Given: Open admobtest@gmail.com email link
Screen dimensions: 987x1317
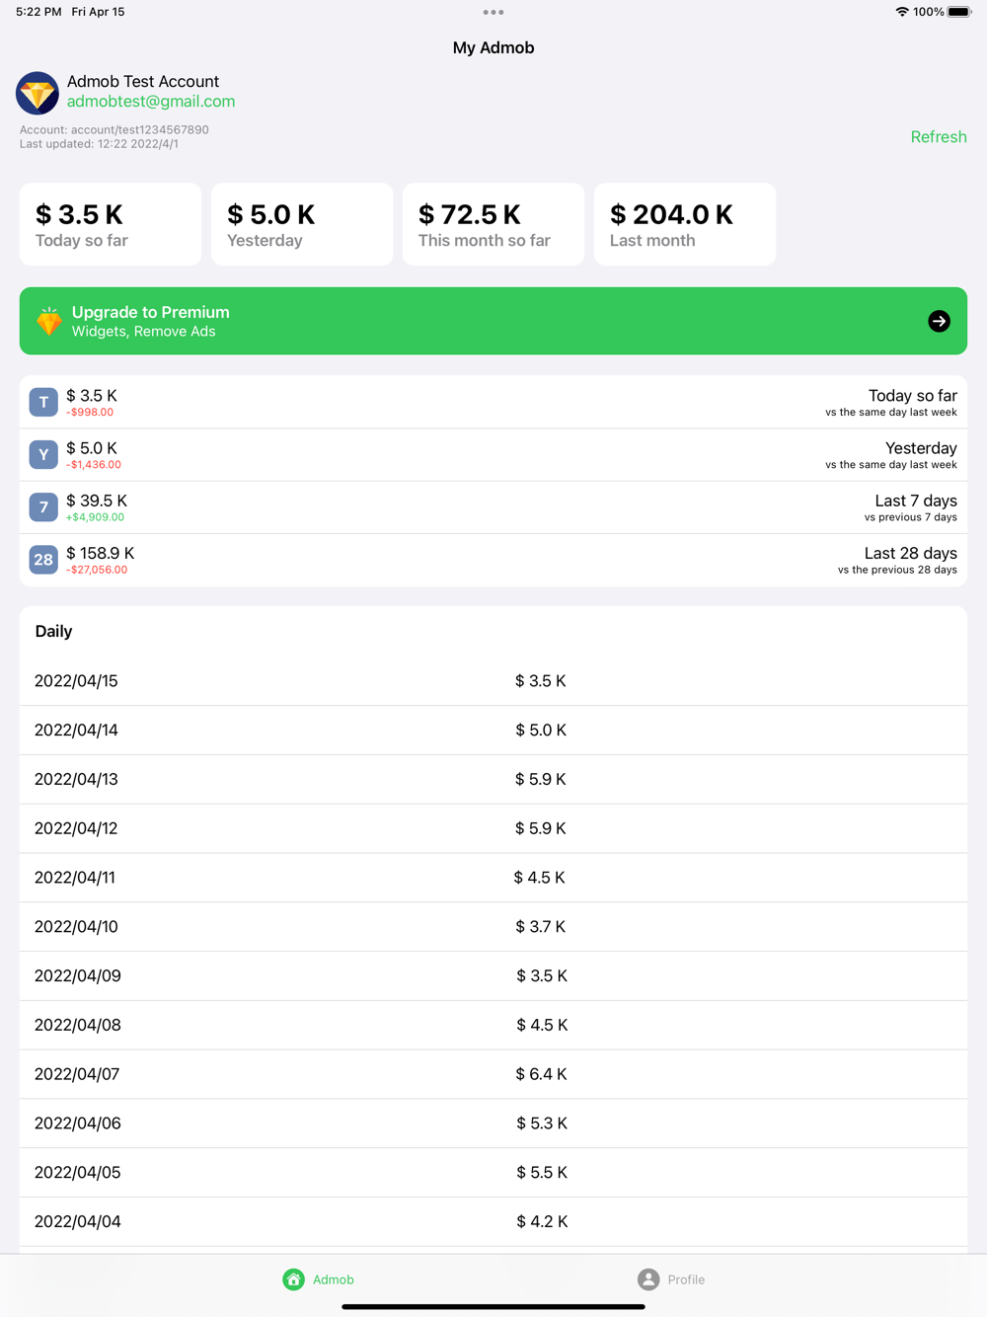Looking at the screenshot, I should tap(151, 101).
